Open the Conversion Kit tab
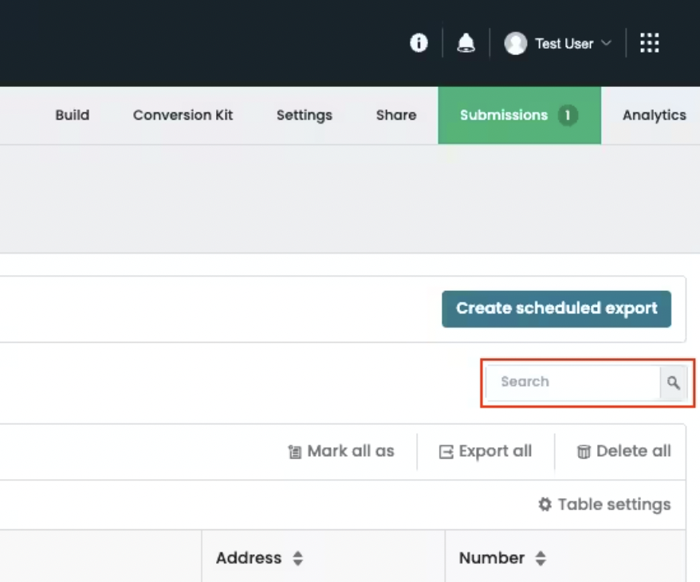Screen dimensions: 700x582 (183, 115)
